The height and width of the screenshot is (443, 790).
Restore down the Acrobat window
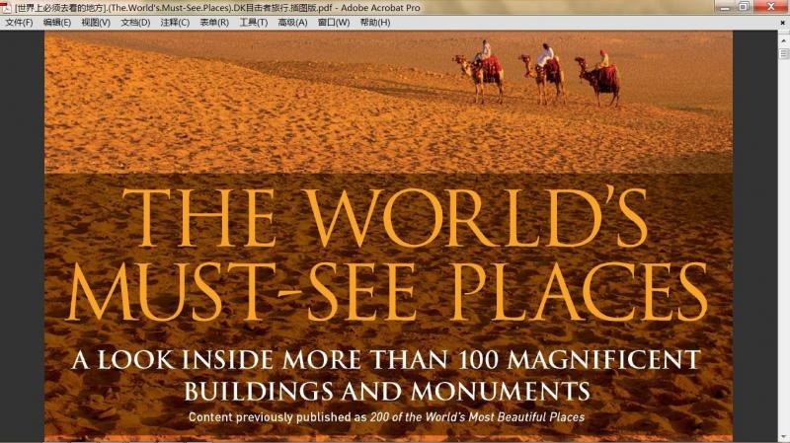(745, 7)
